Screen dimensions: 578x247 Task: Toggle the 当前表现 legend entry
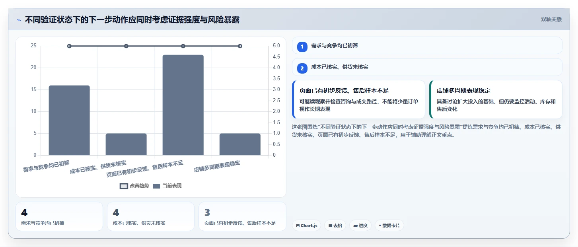167,186
